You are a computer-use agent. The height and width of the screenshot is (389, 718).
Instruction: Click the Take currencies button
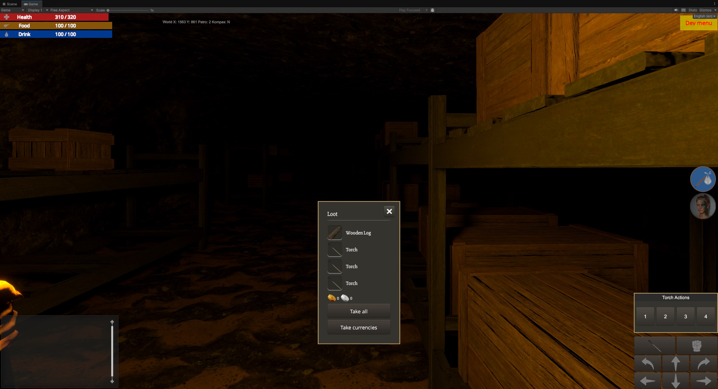[x=358, y=328]
